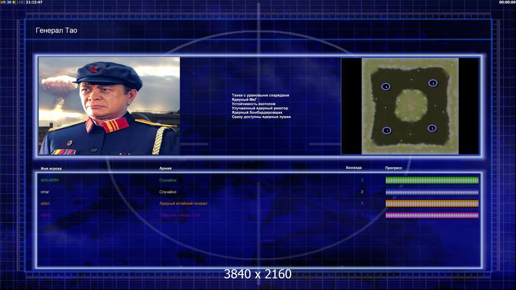516x290 pixels.
Task: Select player name 'omar'
Action: point(45,192)
